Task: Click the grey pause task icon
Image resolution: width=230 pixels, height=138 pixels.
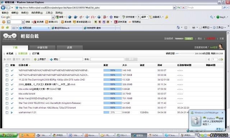Action: click(14, 59)
